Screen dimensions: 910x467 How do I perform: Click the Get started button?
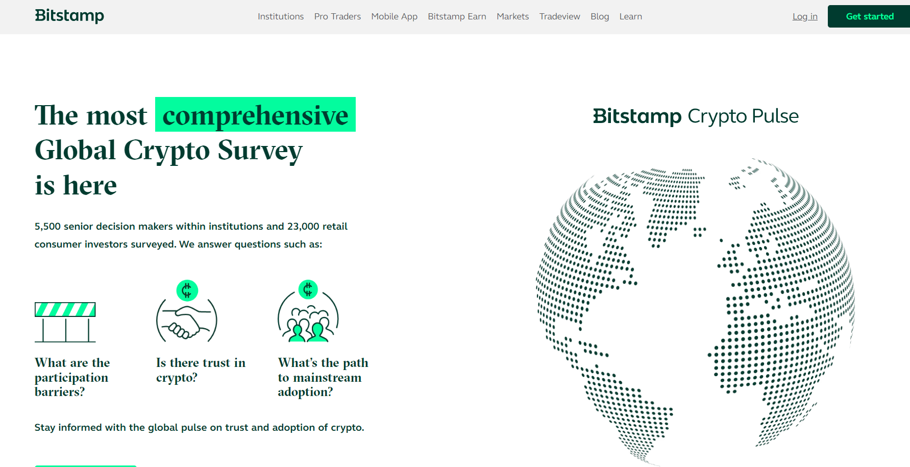869,16
